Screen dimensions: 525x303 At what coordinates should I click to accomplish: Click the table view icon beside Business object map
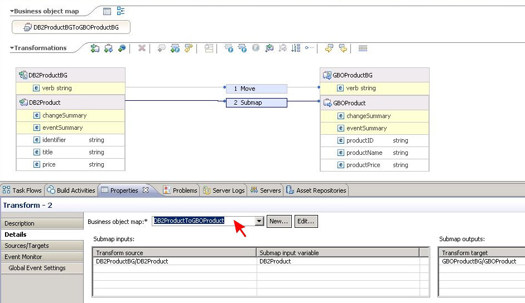(x=107, y=11)
